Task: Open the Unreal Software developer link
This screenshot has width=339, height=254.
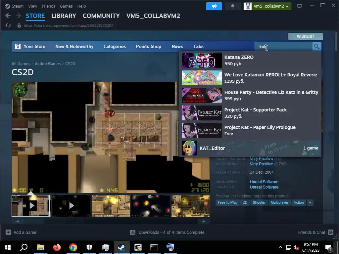Action: pos(264,182)
